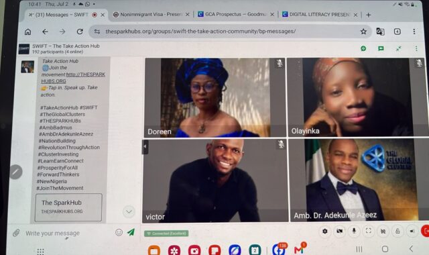Image resolution: width=429 pixels, height=255 pixels.
Task: Click the green call icon in group header
Action: coord(363,48)
